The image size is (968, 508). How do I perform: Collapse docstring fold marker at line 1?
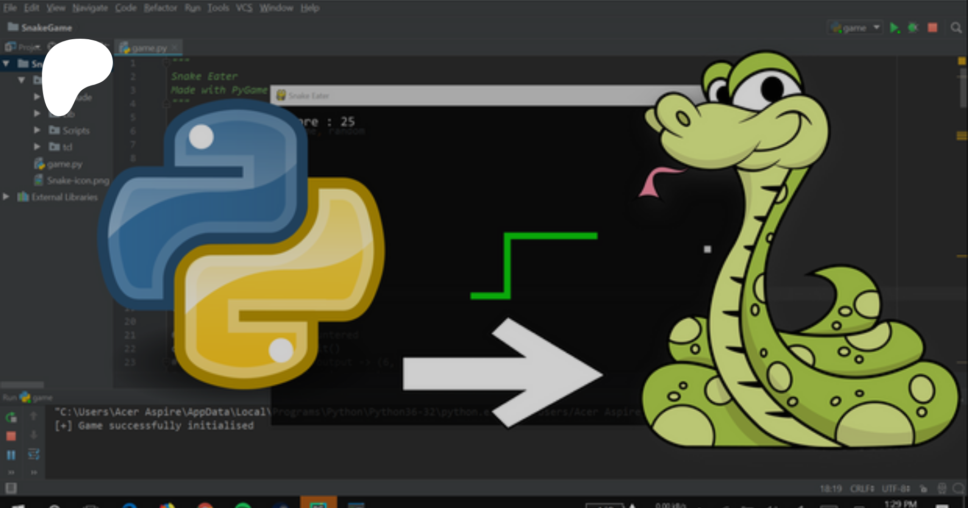click(x=167, y=62)
